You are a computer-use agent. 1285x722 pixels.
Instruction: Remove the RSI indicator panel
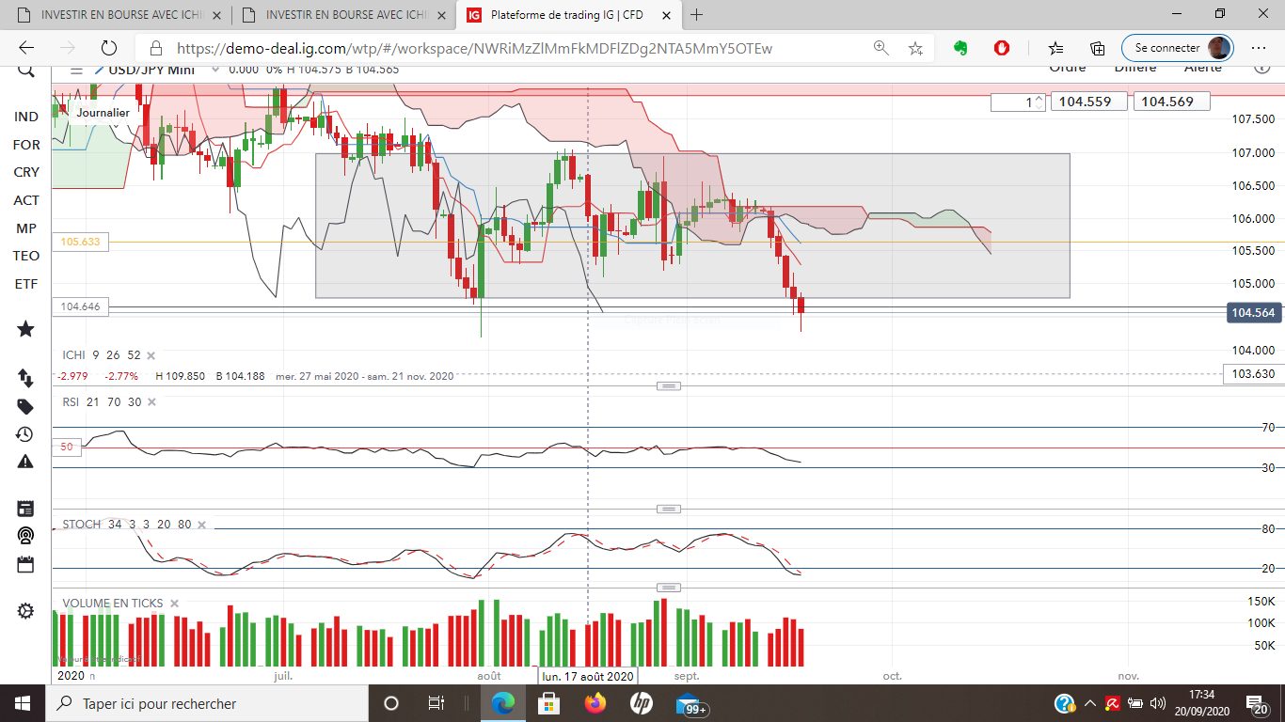click(151, 401)
